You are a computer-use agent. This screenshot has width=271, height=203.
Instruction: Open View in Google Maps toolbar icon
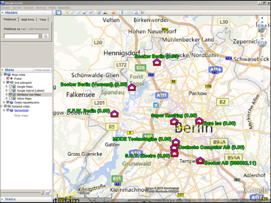point(142,13)
